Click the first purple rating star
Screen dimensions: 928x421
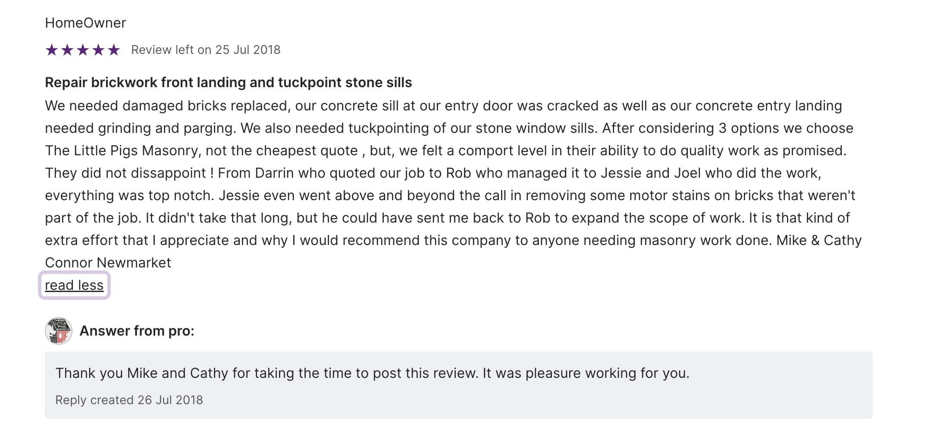(52, 50)
